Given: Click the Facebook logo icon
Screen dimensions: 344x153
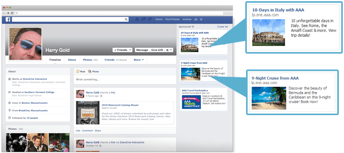Looking at the screenshot, I should point(8,19).
